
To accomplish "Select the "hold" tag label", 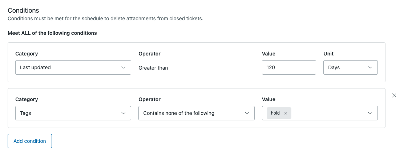I will [x=275, y=113].
